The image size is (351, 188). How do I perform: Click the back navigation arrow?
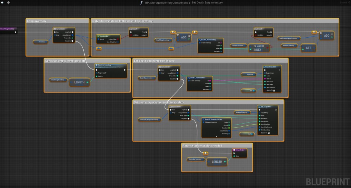pos(2,2)
